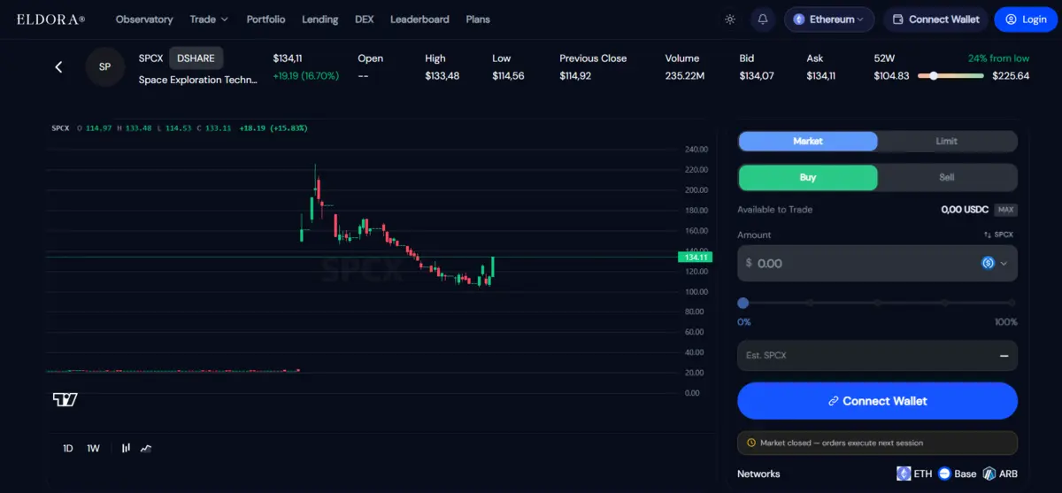Select the Limit order type
Viewport: 1062px width, 493px height.
point(947,141)
